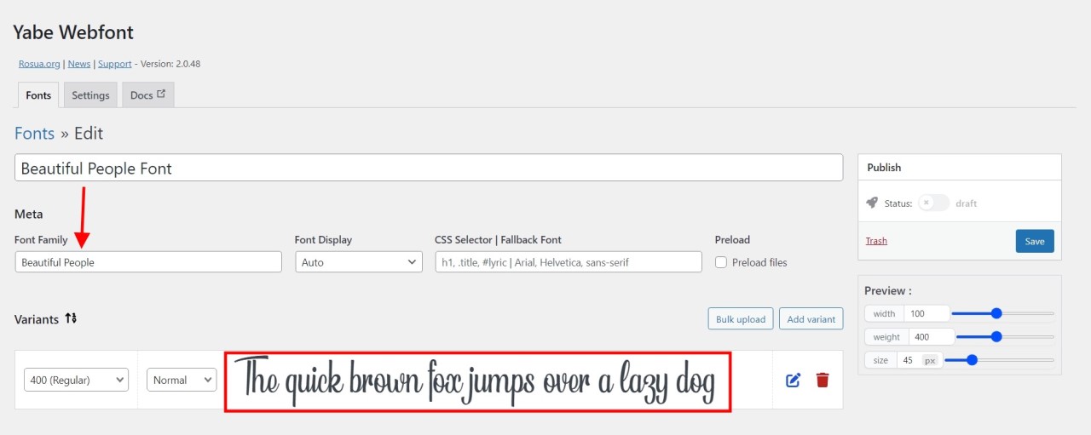Open the Font Display Auto dropdown
This screenshot has height=435, width=1091.
(x=359, y=262)
